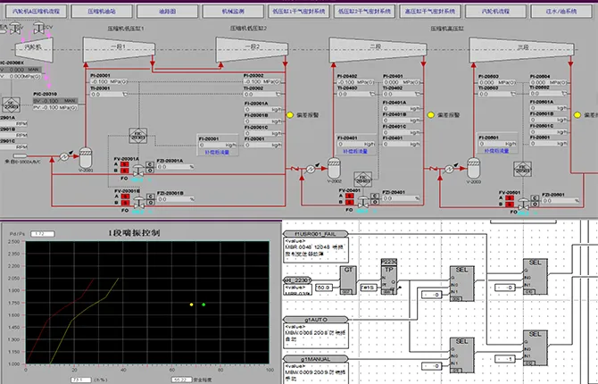Open the 油路图 page tab
The height and width of the screenshot is (384, 598).
[x=168, y=12]
